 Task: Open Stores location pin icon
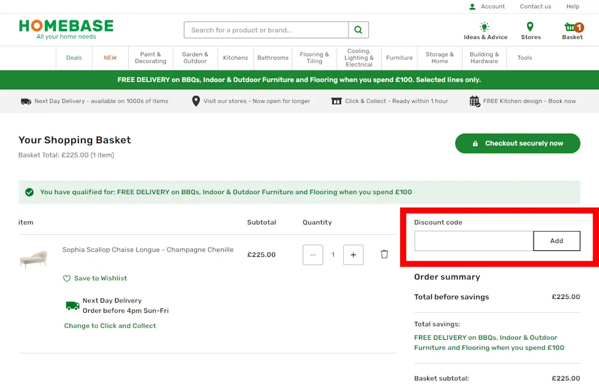pyautogui.click(x=530, y=27)
